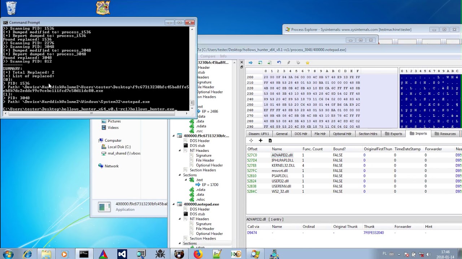The width and height of the screenshot is (462, 259).
Task: Click the Windows Start button
Action: point(8,254)
